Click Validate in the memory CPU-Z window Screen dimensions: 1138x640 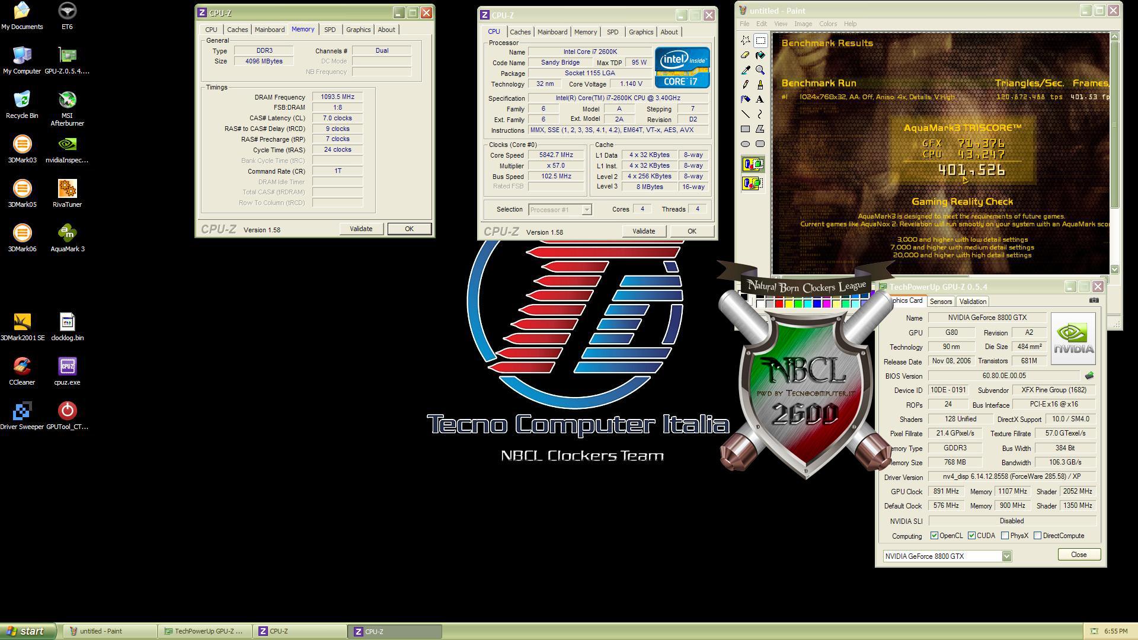tap(361, 229)
